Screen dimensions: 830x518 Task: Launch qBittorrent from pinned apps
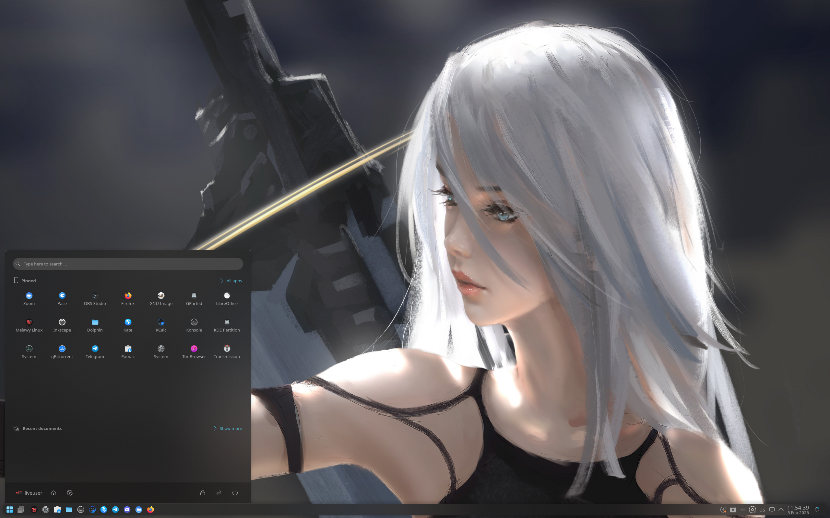(62, 352)
